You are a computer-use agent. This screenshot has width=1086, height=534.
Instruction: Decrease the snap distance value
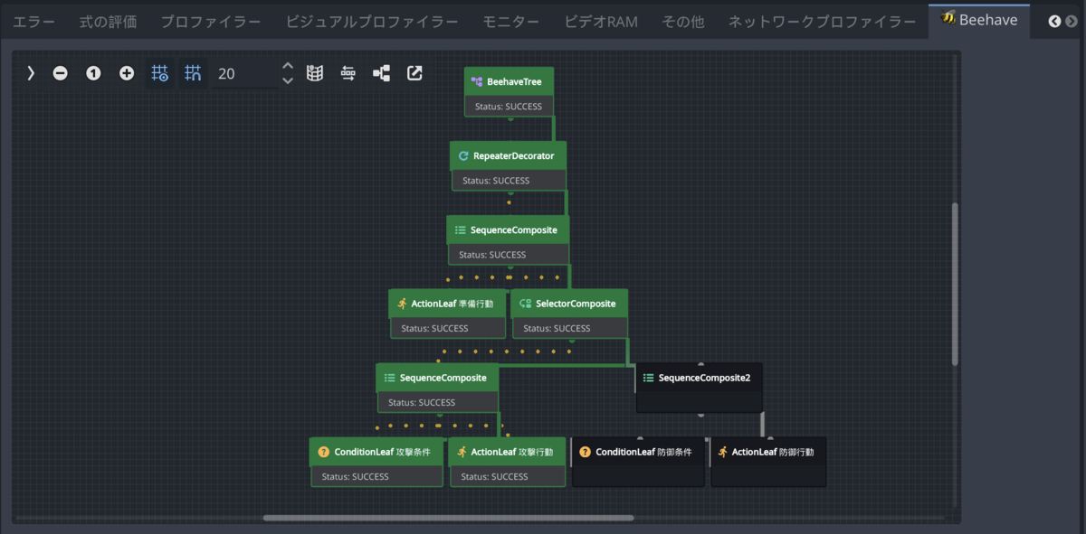click(x=288, y=80)
